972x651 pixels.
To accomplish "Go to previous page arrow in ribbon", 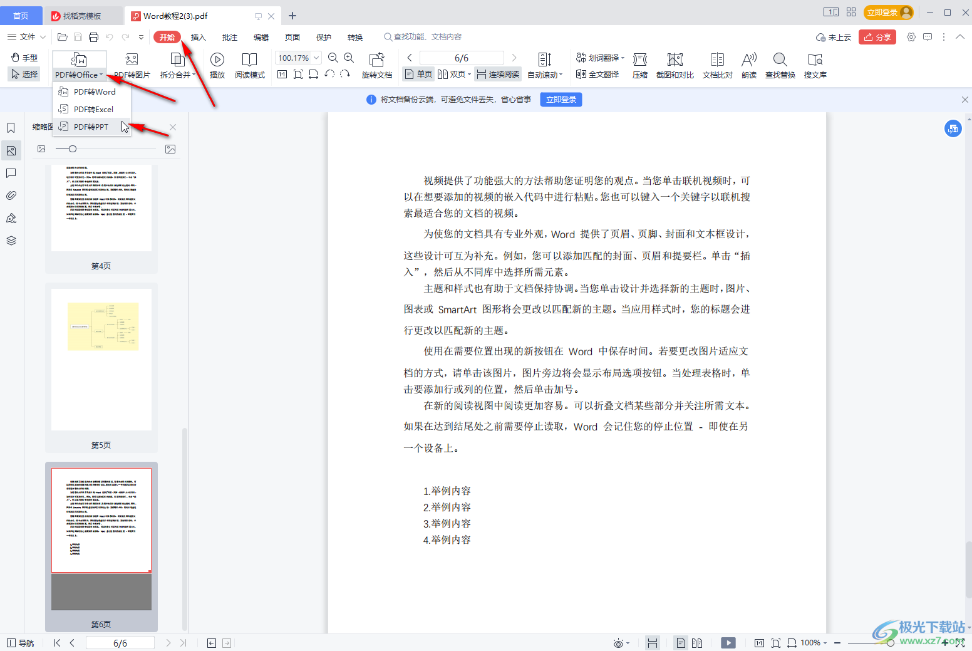I will [410, 58].
